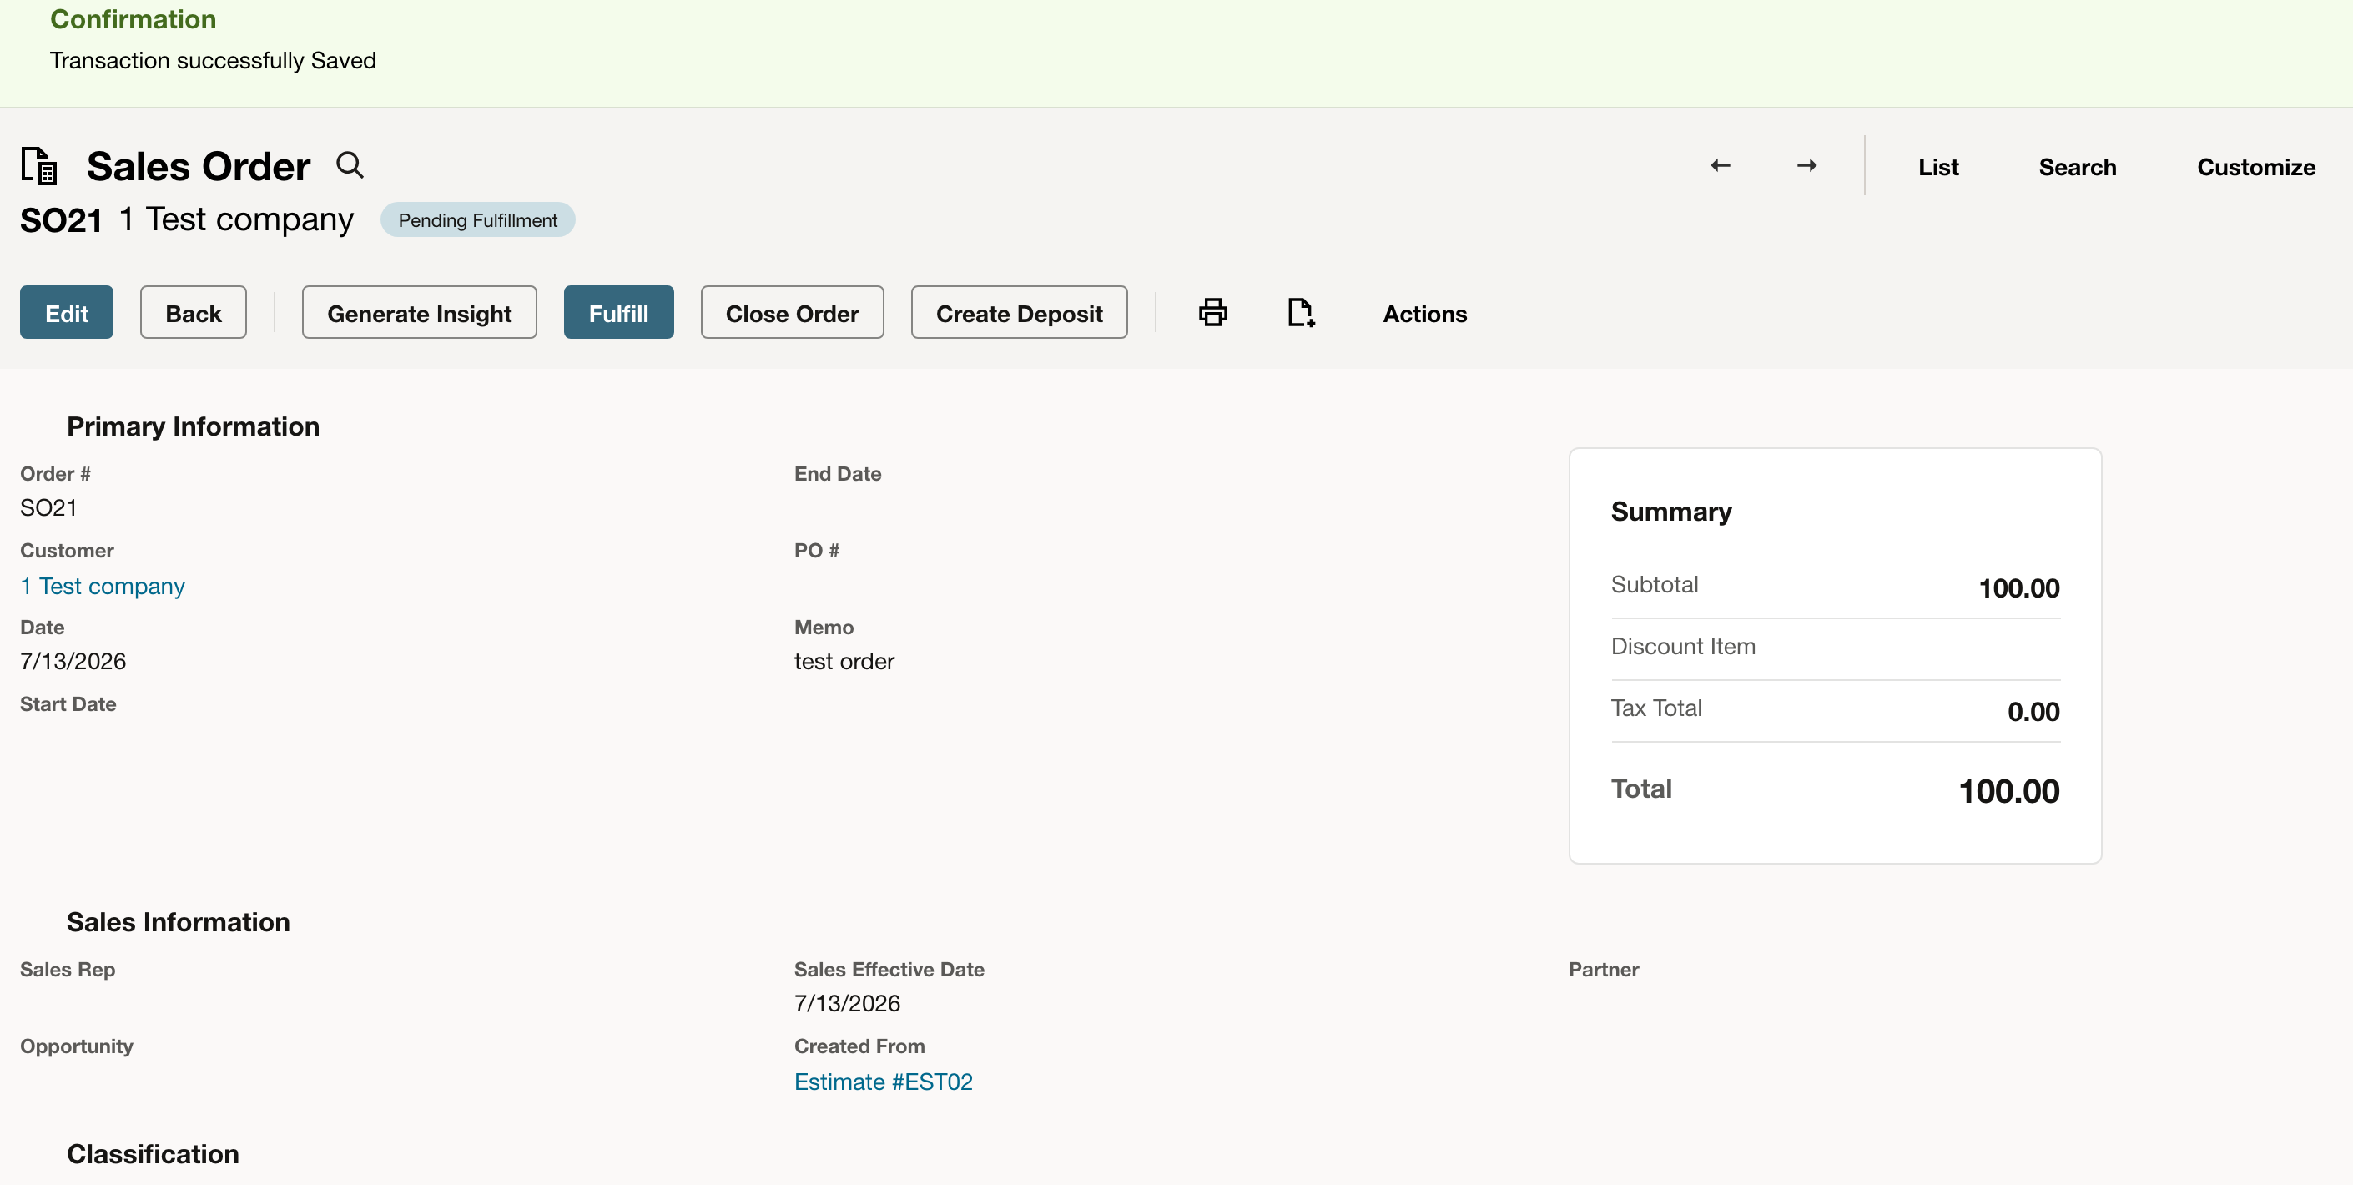Click the Tax Total amount 0.00
The image size is (2353, 1185).
[2033, 711]
